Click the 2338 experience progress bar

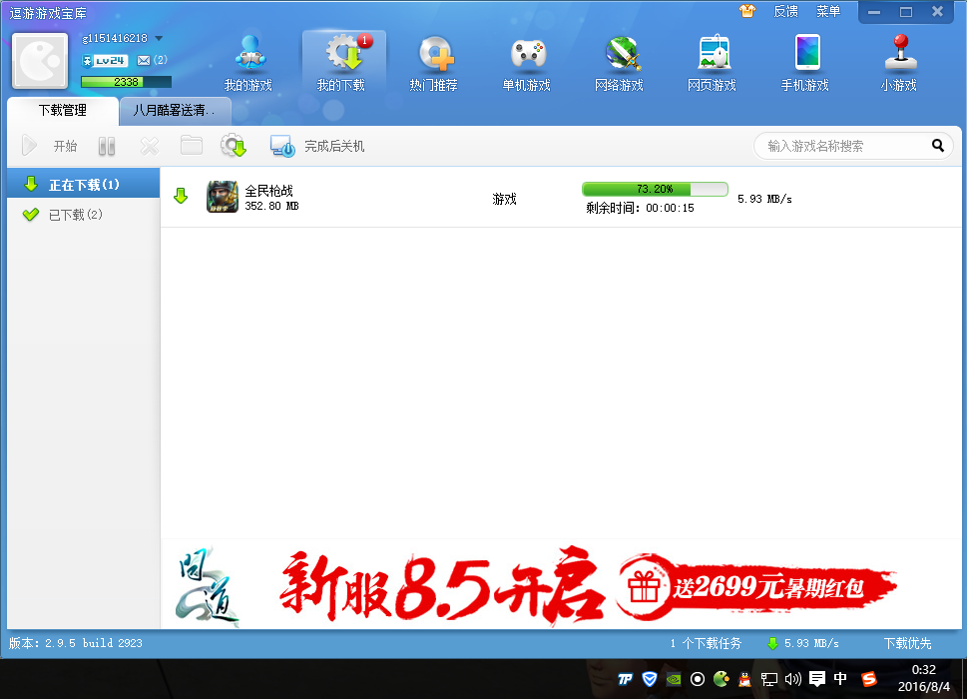pyautogui.click(x=127, y=82)
